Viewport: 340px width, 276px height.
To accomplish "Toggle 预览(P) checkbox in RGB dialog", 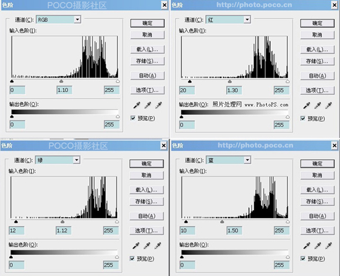I will pos(133,118).
